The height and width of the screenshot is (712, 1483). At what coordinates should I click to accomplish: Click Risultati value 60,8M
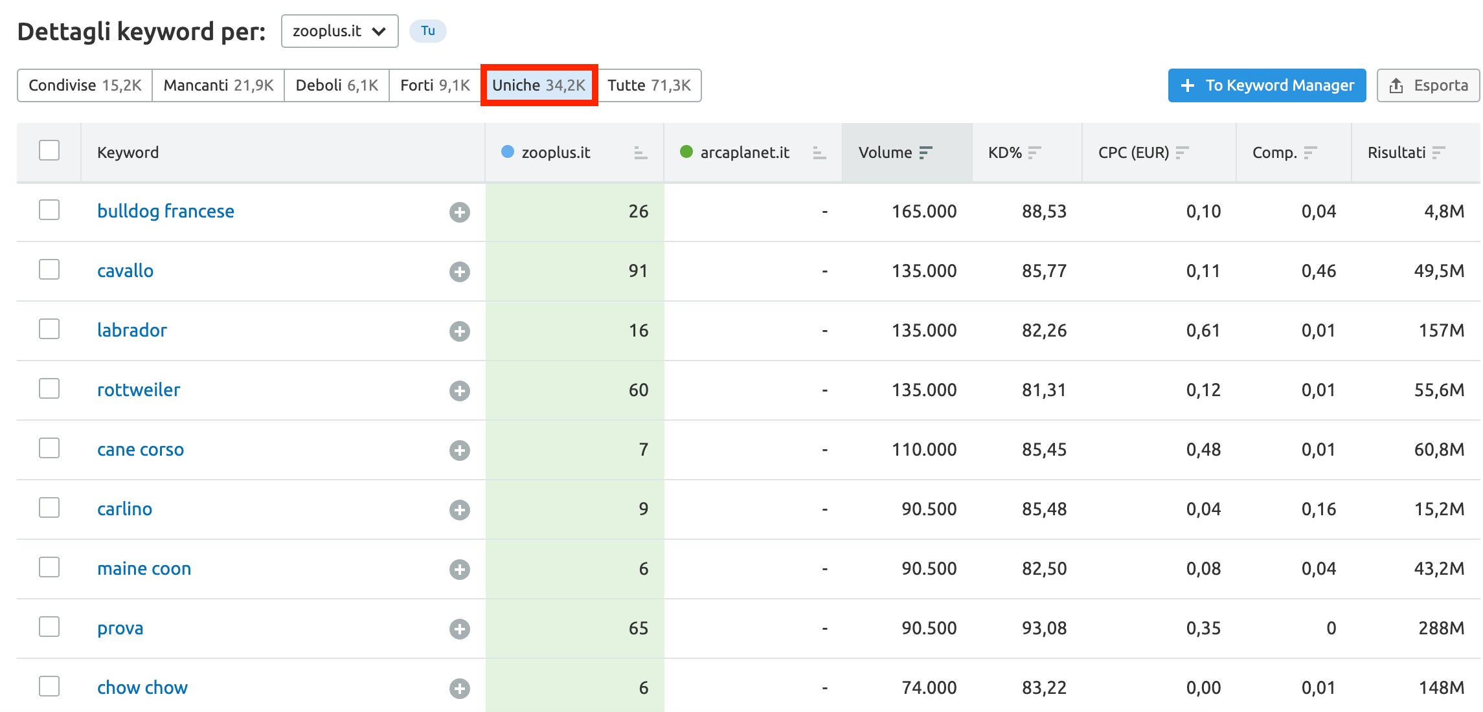pyautogui.click(x=1439, y=450)
